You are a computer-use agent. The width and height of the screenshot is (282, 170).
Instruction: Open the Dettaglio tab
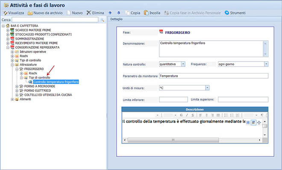116,19
